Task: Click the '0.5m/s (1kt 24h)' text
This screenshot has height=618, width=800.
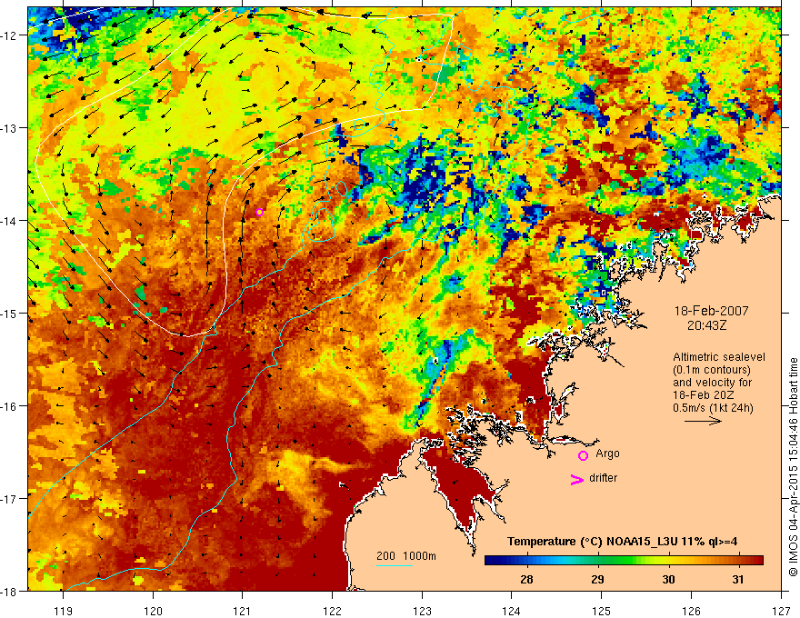Action: [x=713, y=408]
